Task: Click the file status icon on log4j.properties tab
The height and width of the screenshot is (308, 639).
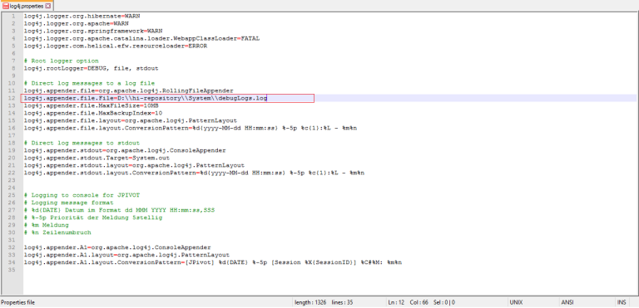Action: click(6, 6)
